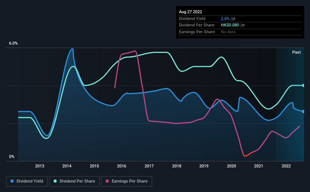The width and height of the screenshot is (310, 192).
Task: Click the Dividend Yield peak near 2014
Action: tap(72, 49)
